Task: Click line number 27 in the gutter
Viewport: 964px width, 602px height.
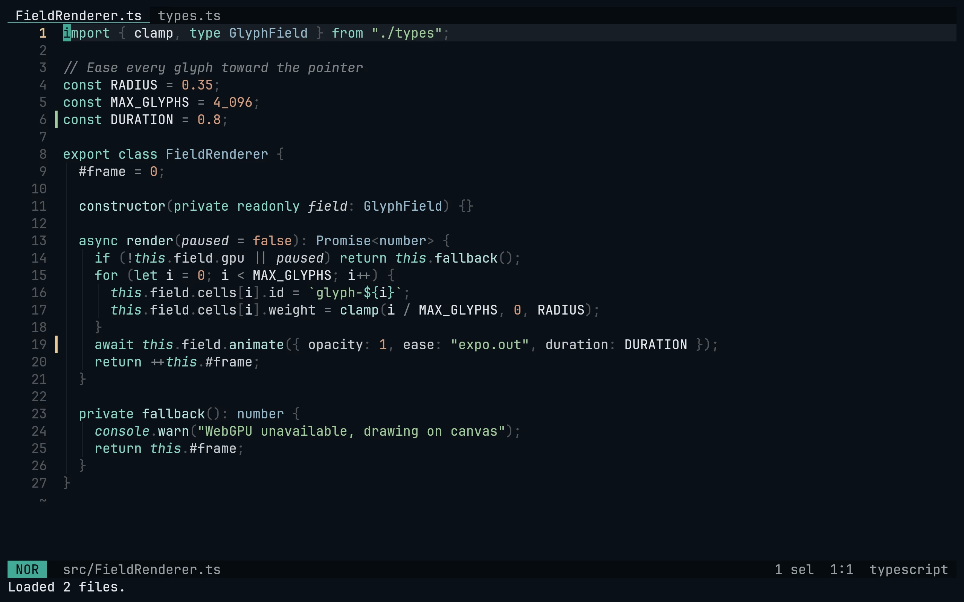Action: pos(39,483)
